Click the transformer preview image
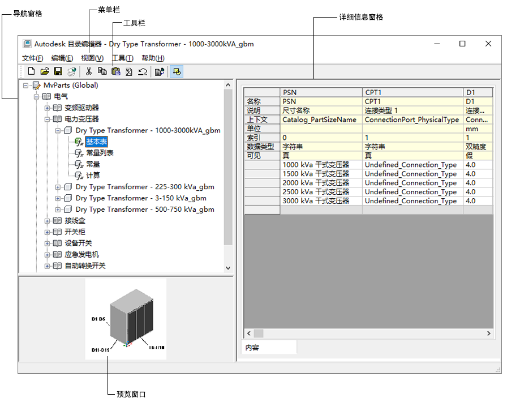 click(x=126, y=319)
